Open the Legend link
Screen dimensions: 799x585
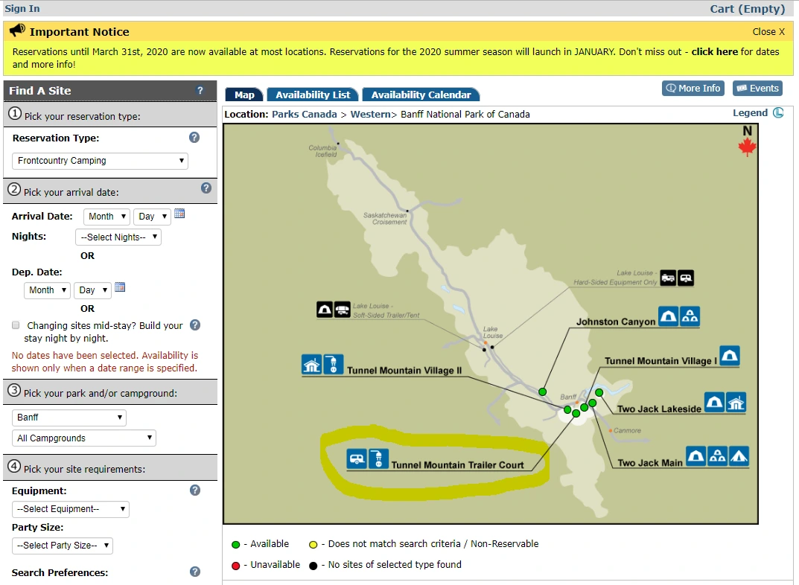pyautogui.click(x=750, y=112)
